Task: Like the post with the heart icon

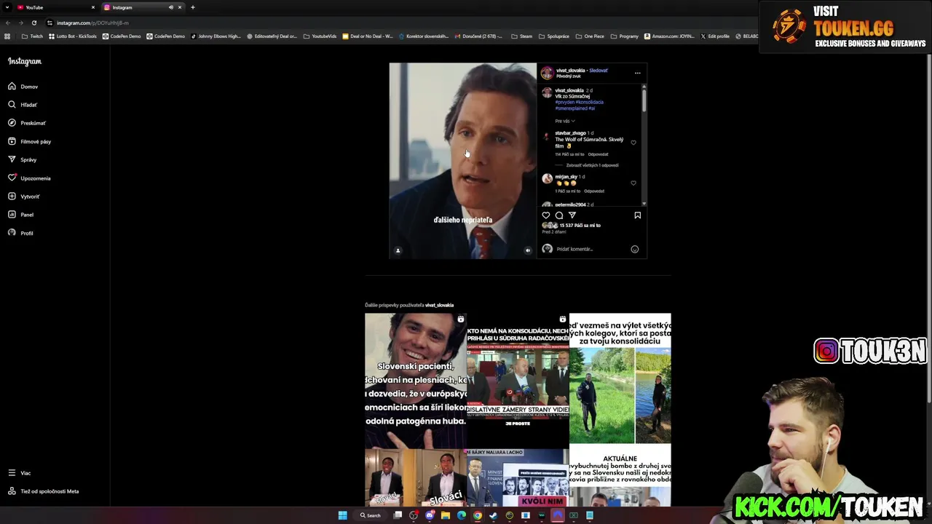Action: pyautogui.click(x=546, y=215)
